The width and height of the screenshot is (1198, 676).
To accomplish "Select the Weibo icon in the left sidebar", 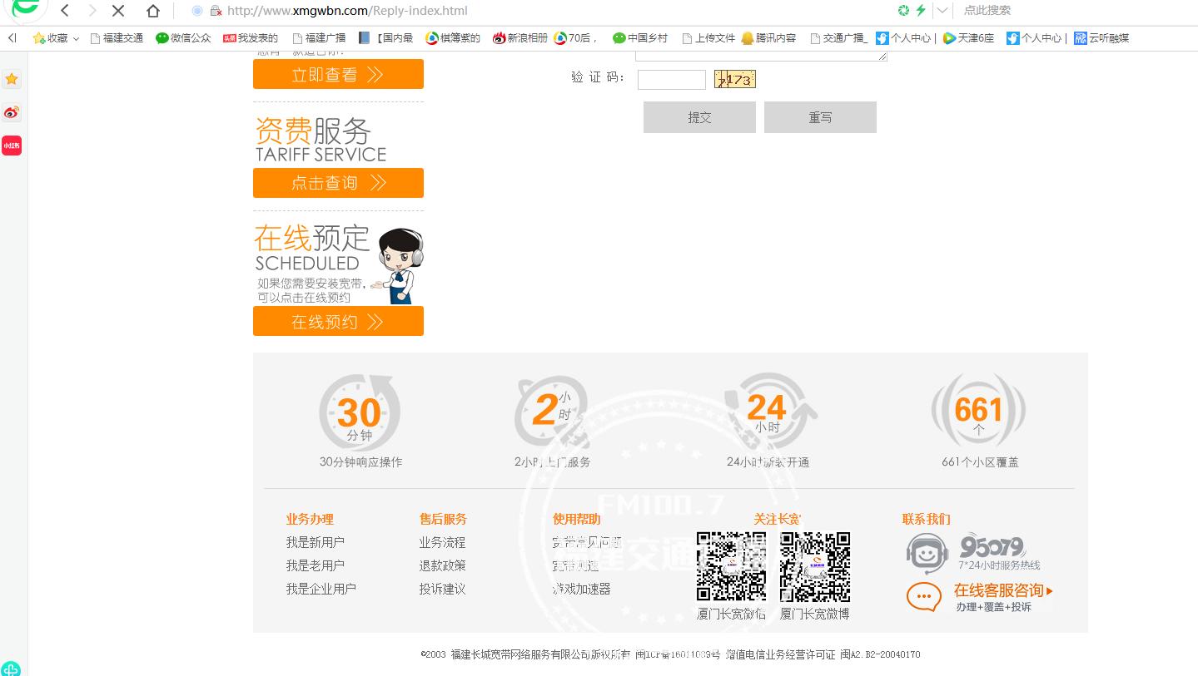I will 11,112.
